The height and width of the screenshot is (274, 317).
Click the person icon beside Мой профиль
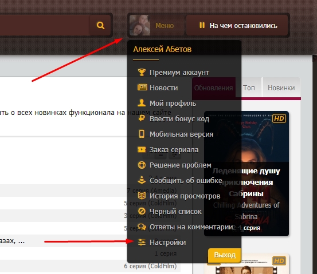point(142,103)
